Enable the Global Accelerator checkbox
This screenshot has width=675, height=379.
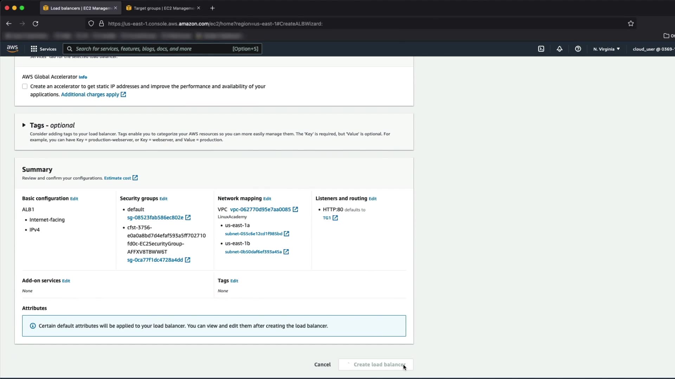(25, 86)
